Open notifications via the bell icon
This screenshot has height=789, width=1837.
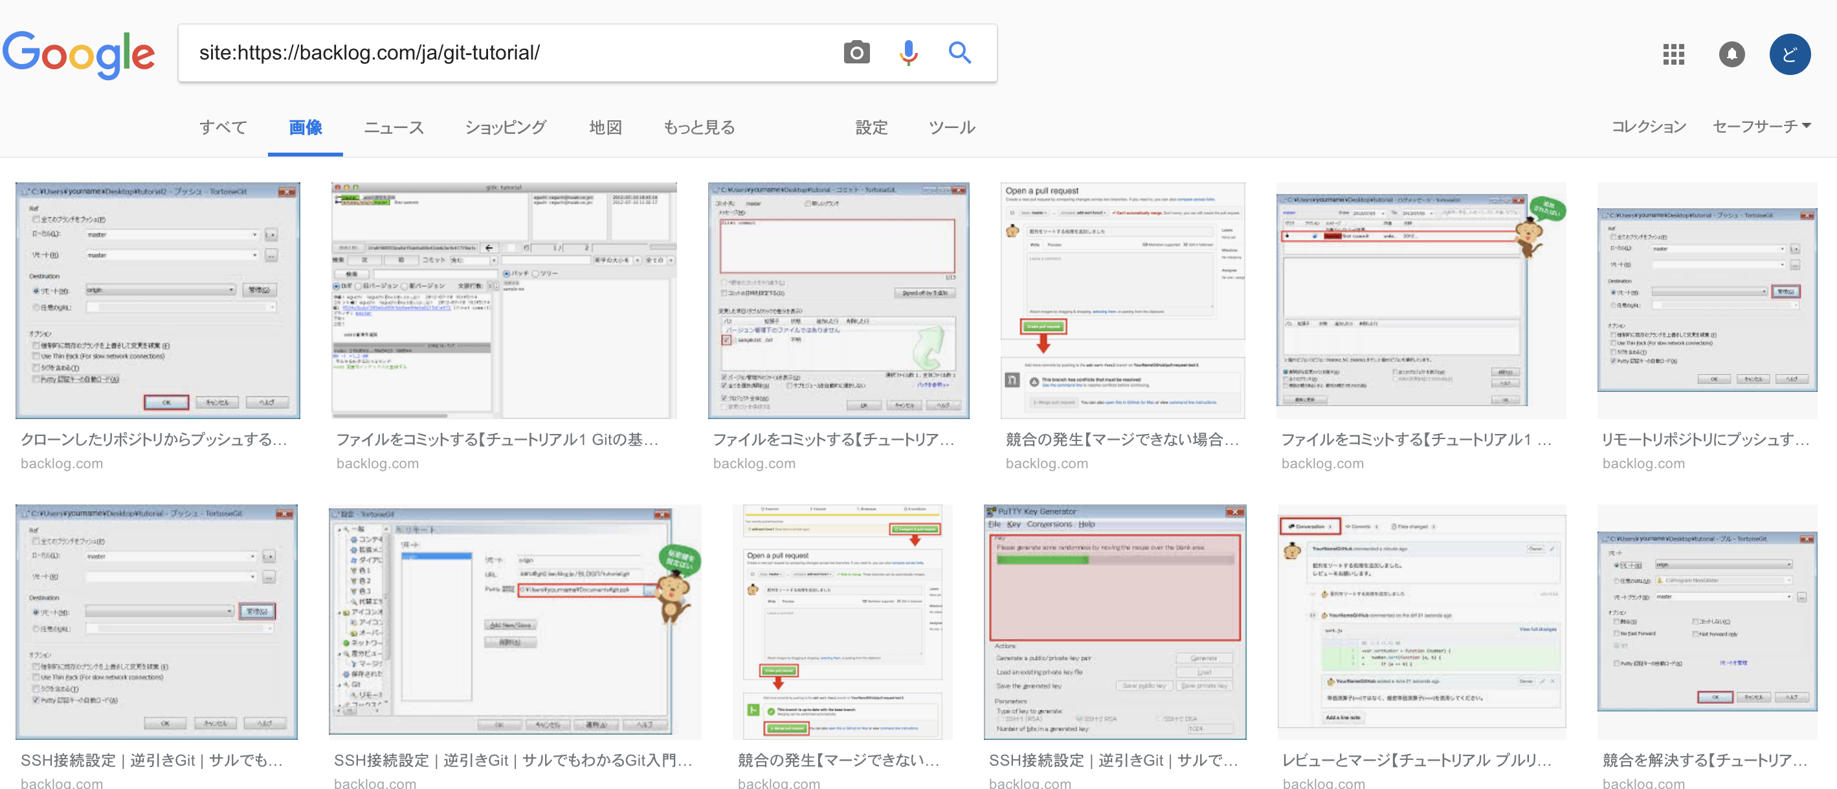1732,54
